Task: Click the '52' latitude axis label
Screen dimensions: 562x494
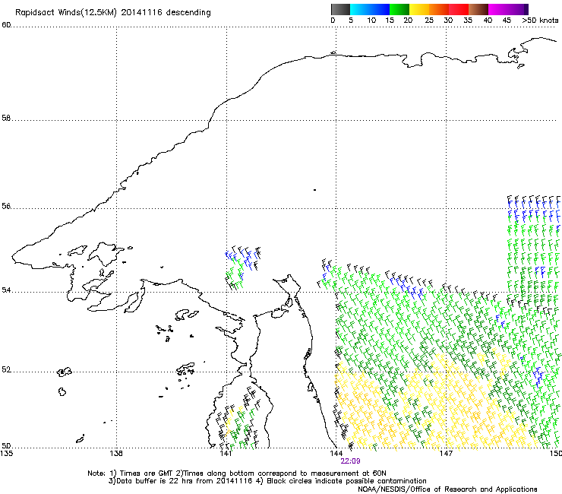Action: [x=6, y=369]
